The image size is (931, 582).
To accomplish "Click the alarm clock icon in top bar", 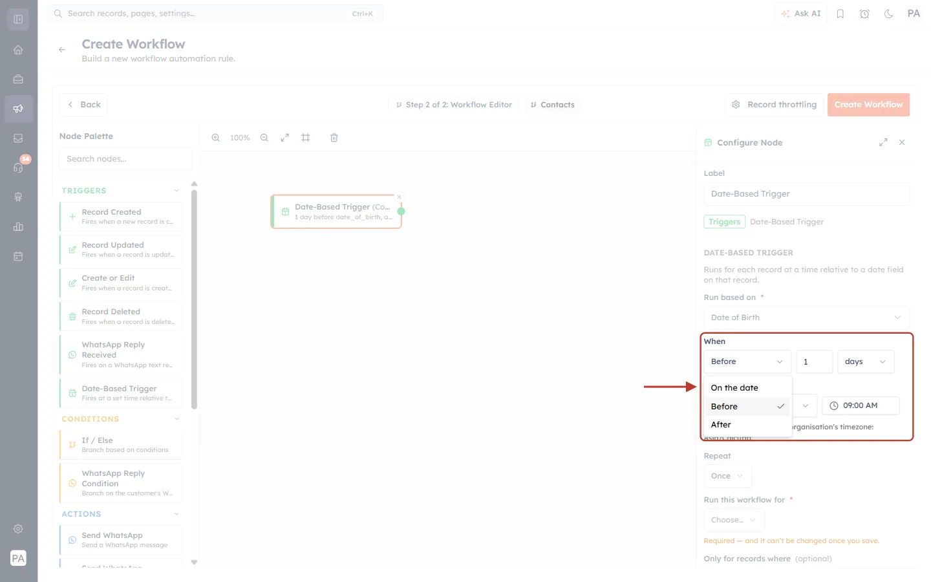I will point(864,14).
